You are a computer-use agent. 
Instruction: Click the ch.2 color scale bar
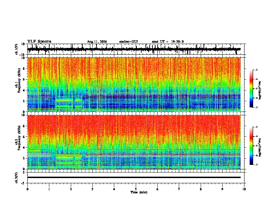tap(251, 146)
